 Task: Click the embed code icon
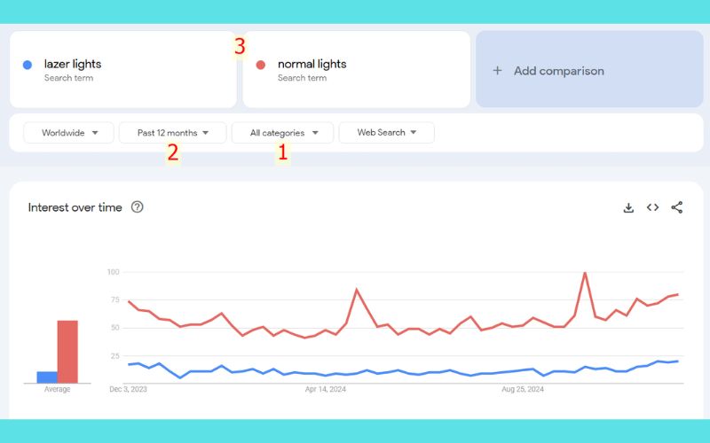(x=652, y=207)
